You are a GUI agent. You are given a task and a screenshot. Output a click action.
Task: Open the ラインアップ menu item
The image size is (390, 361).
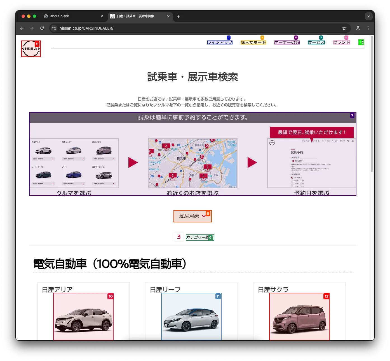(220, 42)
